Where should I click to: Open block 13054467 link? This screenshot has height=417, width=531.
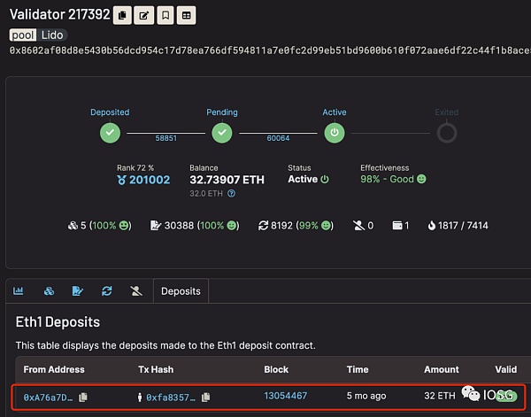point(285,396)
